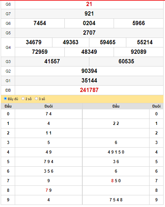The height and width of the screenshot is (207, 165).
Task: Click the G5 result 2707
Action: click(x=89, y=33)
